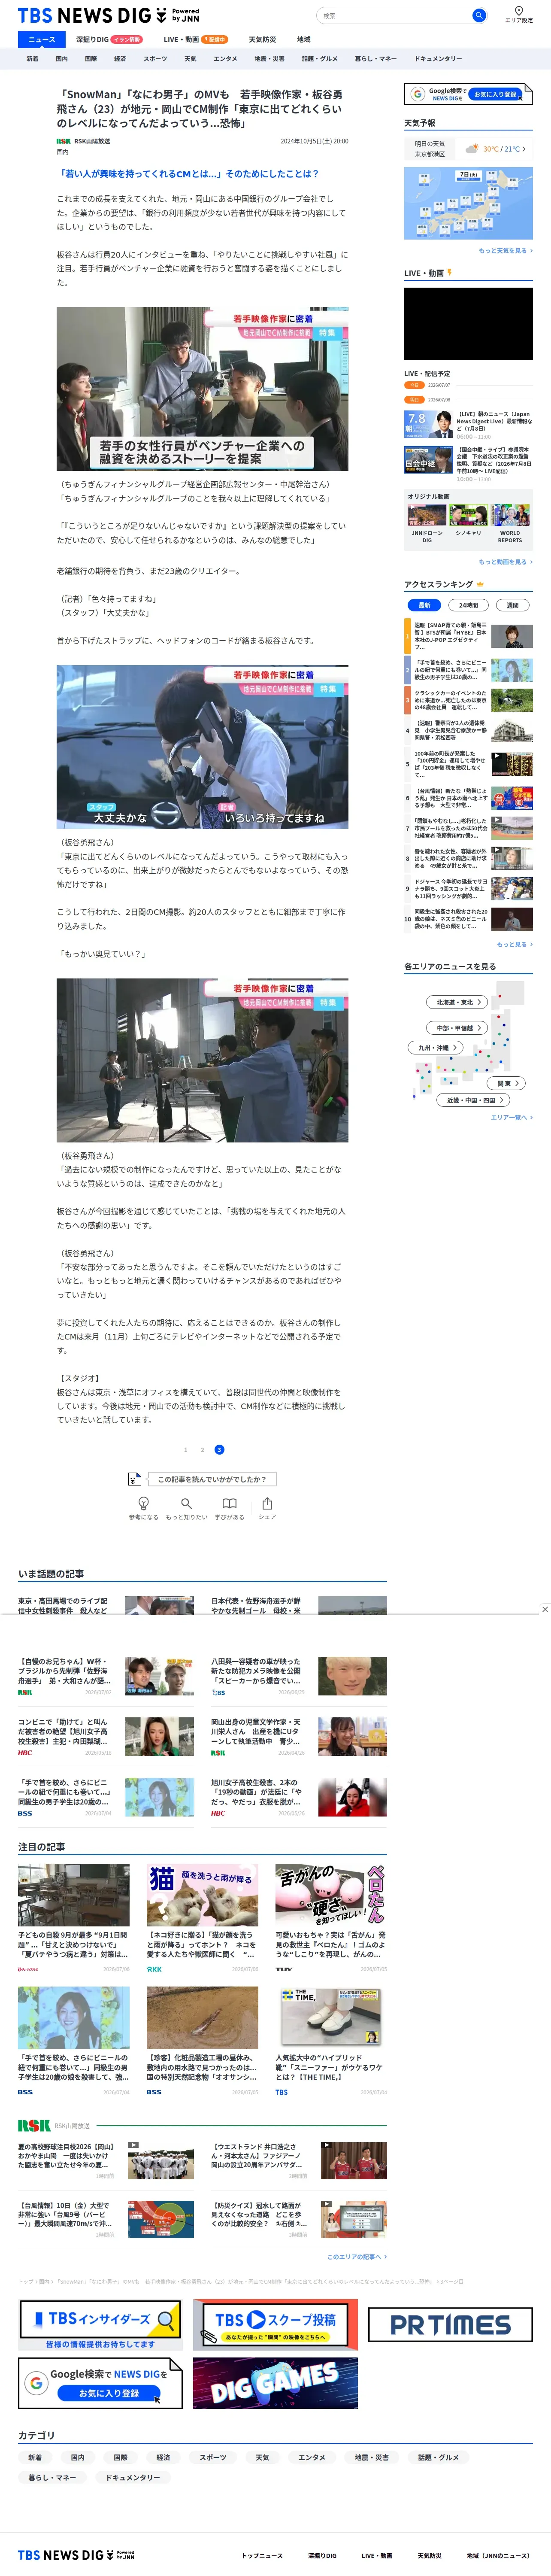Open the DIG GAMES banner
Image resolution: width=551 pixels, height=2576 pixels.
(x=275, y=2383)
